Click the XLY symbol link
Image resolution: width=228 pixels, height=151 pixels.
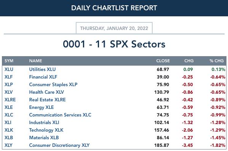pos(8,145)
